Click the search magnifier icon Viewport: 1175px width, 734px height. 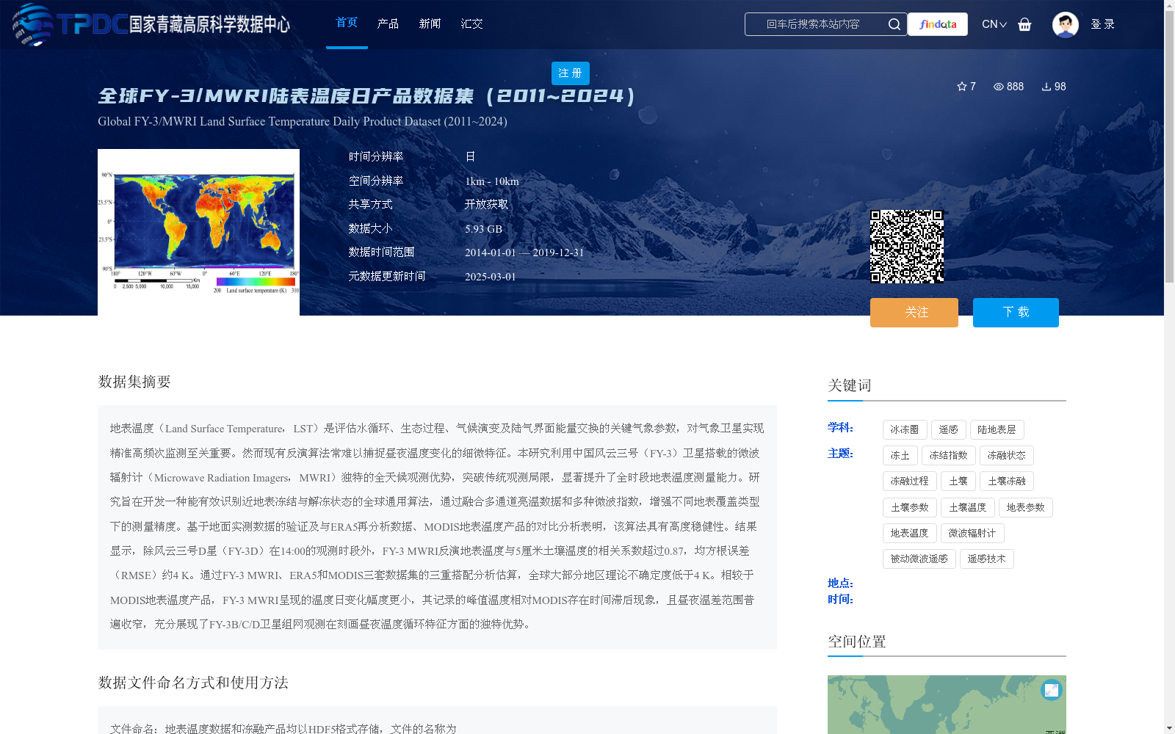[x=894, y=24]
